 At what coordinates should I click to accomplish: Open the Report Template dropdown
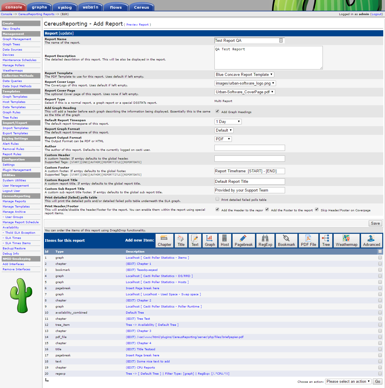tap(244, 75)
